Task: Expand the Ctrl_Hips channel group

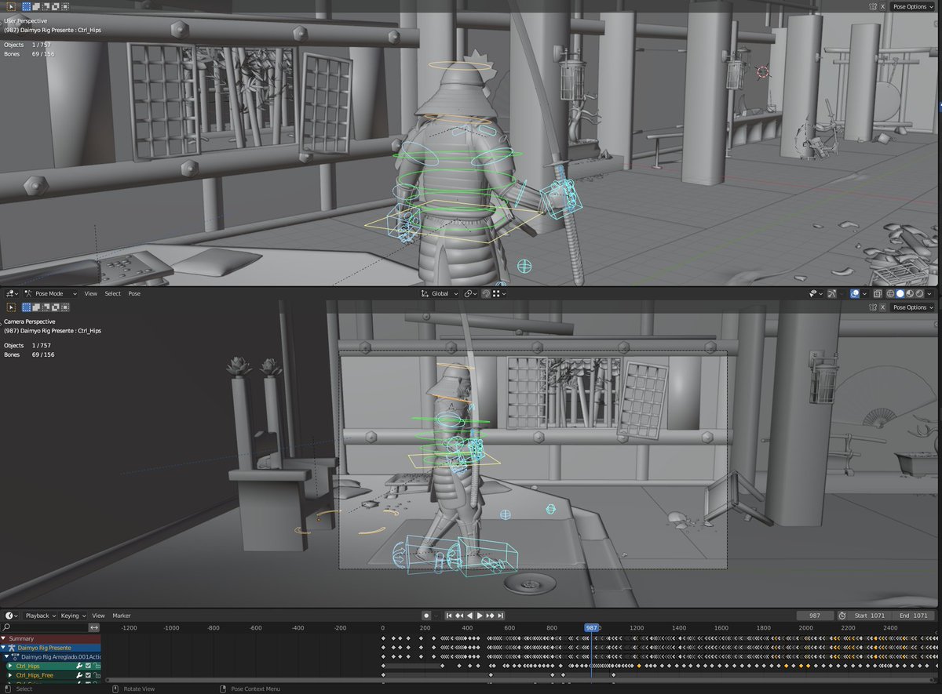Action: (x=10, y=666)
